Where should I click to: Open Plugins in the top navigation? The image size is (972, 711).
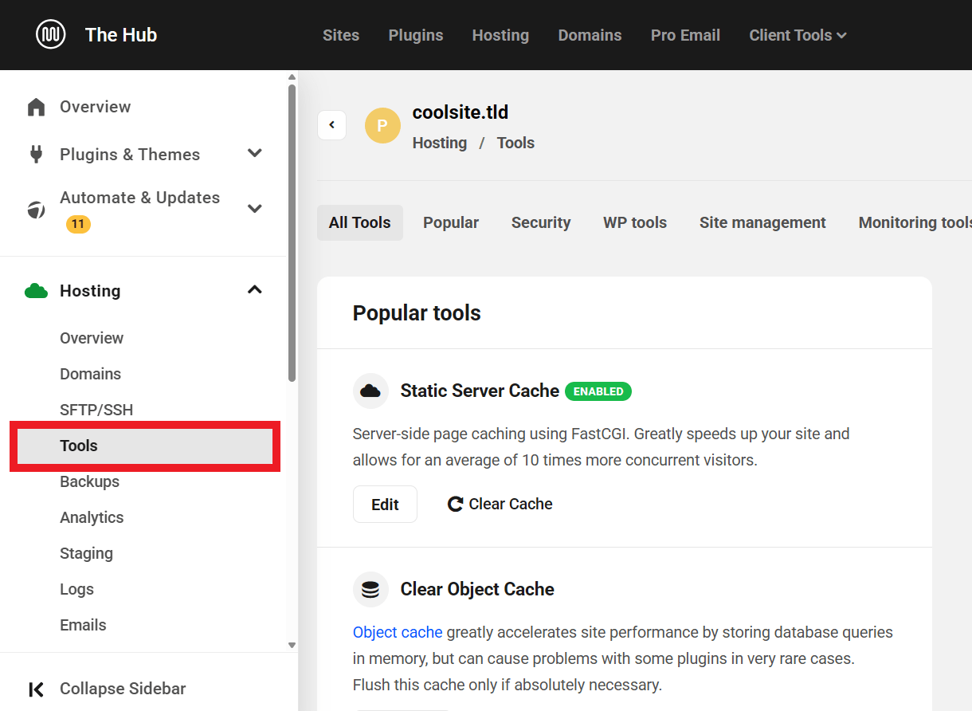pyautogui.click(x=416, y=35)
